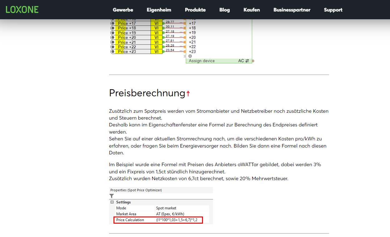Click the VI block of Price +18
The height and width of the screenshot is (237, 390).
coord(156,28)
